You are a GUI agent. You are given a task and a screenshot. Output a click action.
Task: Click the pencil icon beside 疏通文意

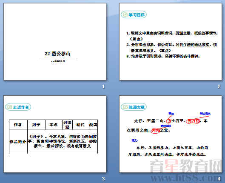[125, 107]
